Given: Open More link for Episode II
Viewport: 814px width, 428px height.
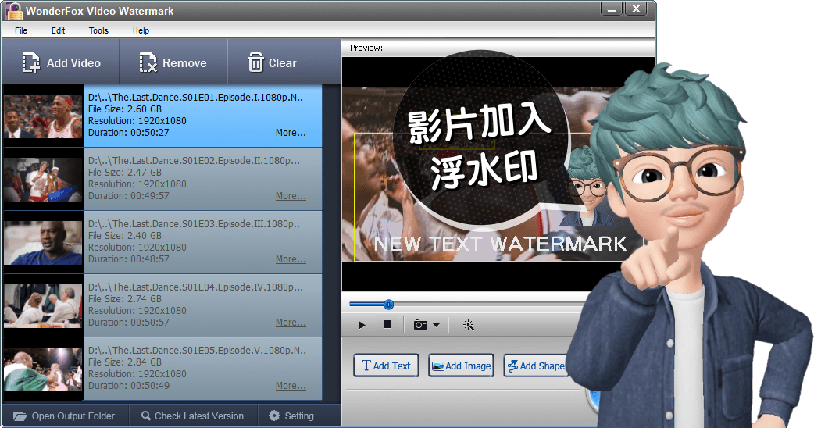Looking at the screenshot, I should pyautogui.click(x=291, y=196).
